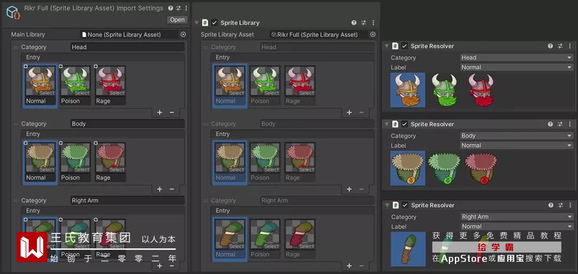Screen dimensions: 578x274
Task: Edit the Body category name in Import Settings
Action: [127, 124]
